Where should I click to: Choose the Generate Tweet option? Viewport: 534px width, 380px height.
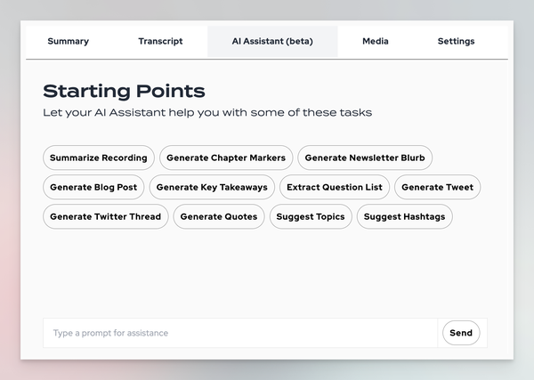(x=437, y=187)
